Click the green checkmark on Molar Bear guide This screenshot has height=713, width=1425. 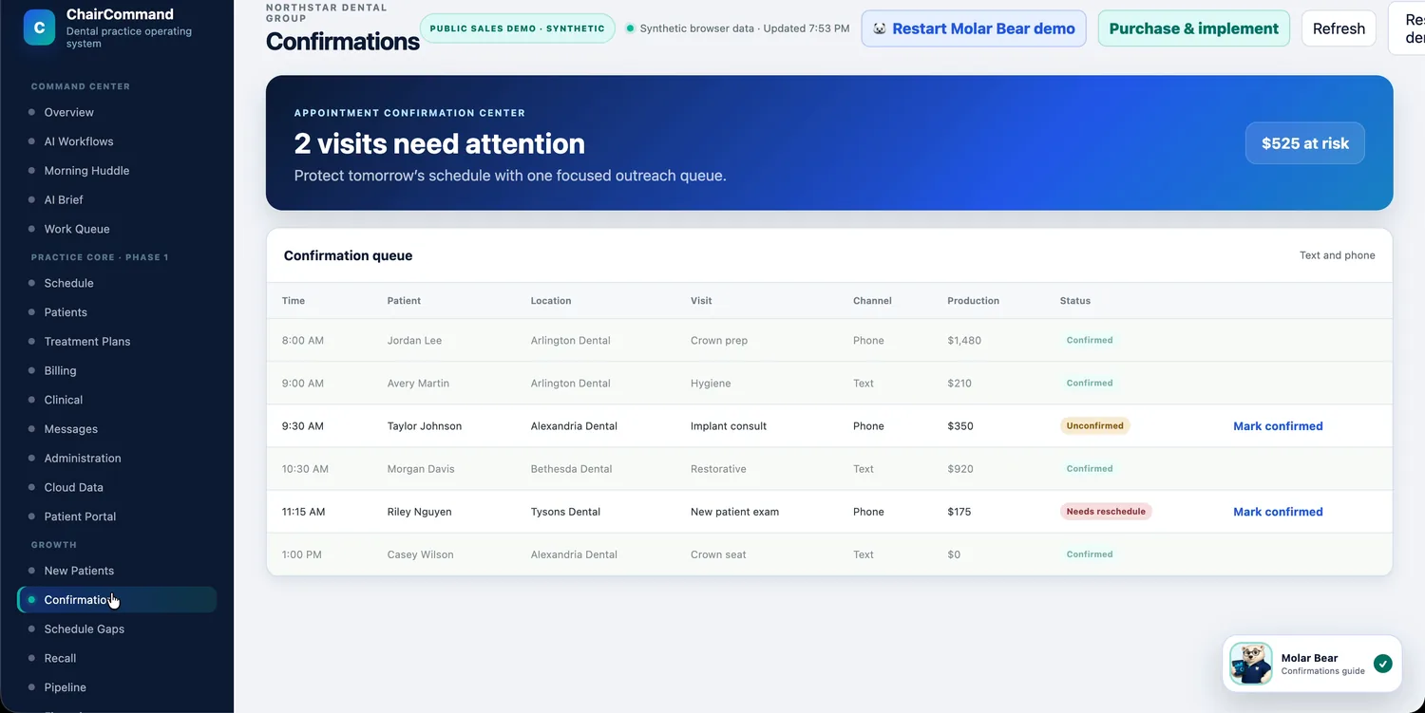1383,664
